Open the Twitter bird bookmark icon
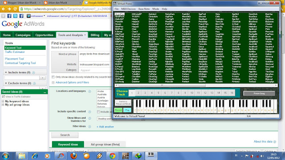 point(15,16)
